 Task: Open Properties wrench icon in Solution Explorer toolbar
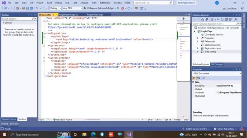236,20
